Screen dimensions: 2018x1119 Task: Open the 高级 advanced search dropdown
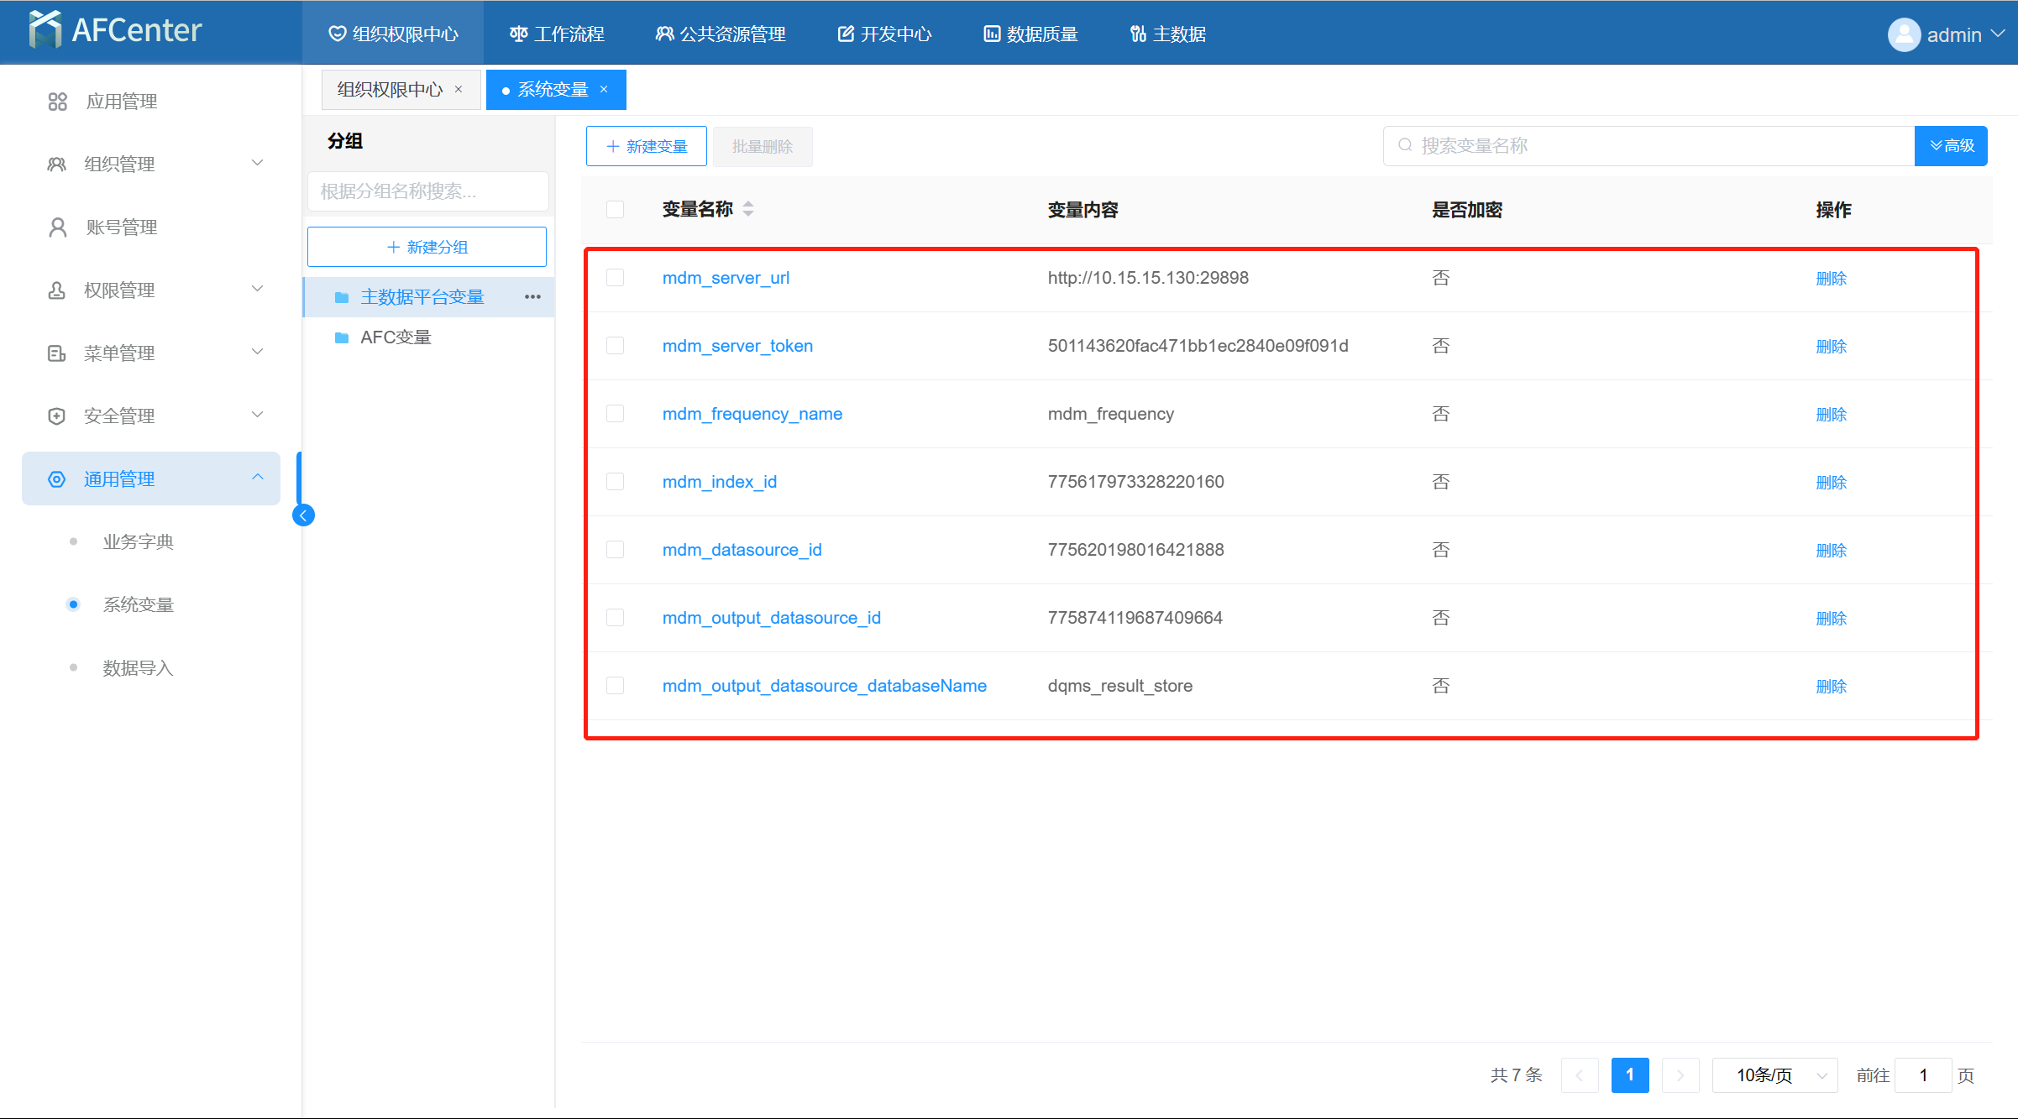point(1951,146)
